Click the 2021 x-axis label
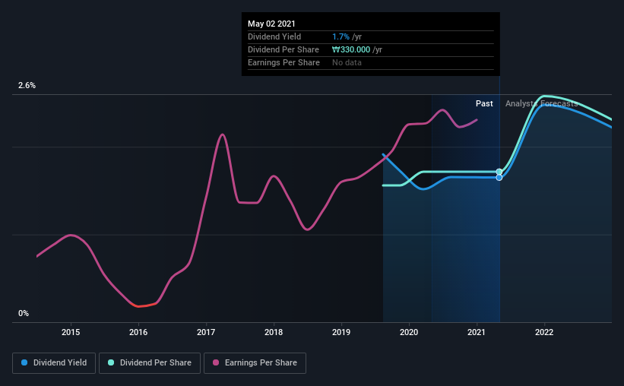This screenshot has height=386, width=624. [477, 332]
